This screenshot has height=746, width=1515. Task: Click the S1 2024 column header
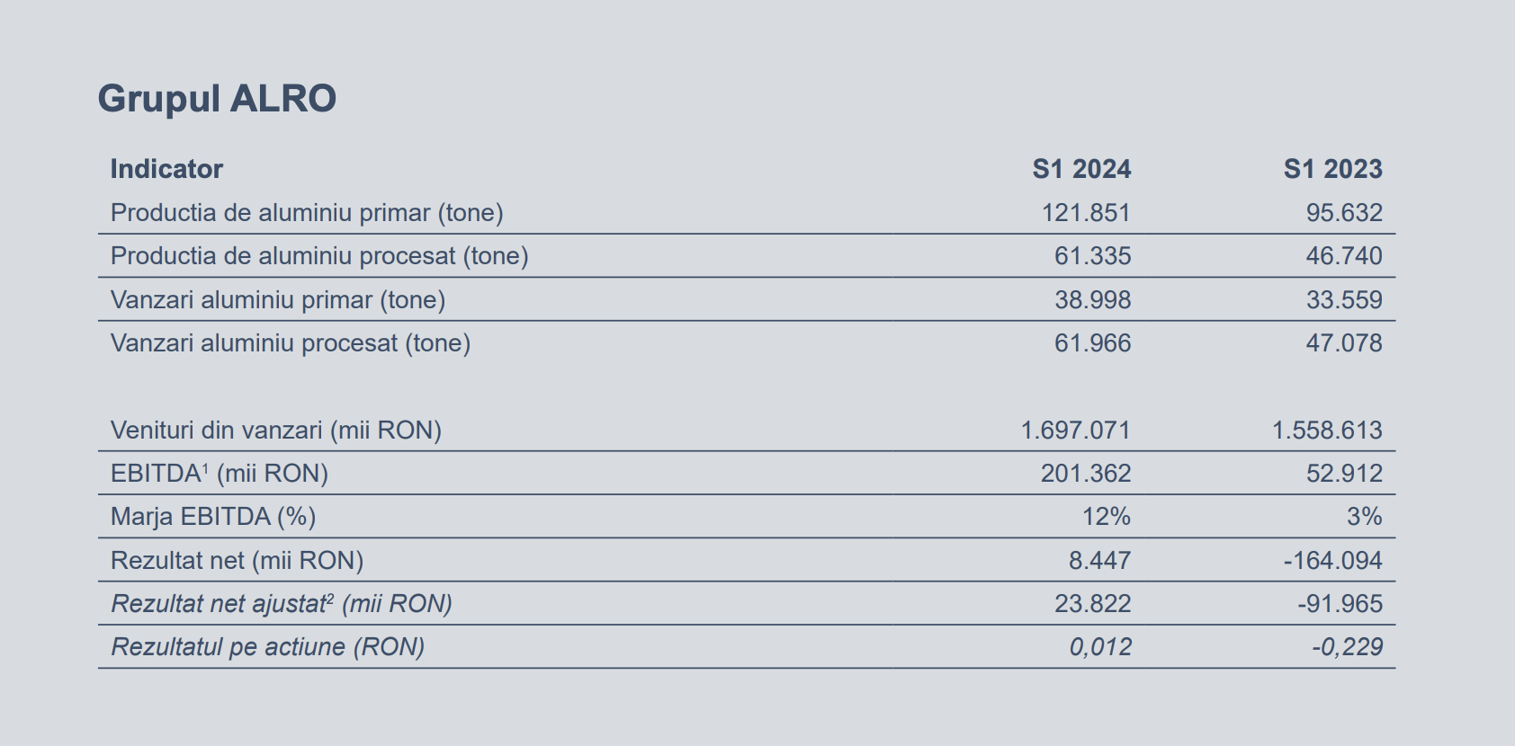pos(1081,169)
